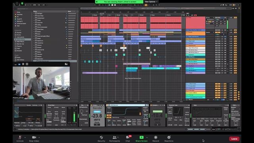The height and width of the screenshot is (143, 254).
Task: Select External Audio Effect in browser list
Action: pyautogui.click(x=43, y=36)
